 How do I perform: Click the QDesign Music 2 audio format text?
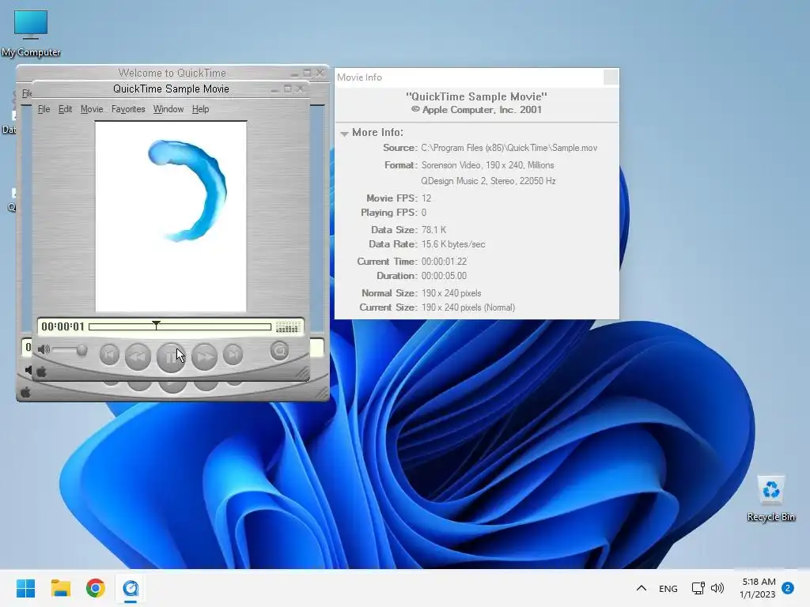pyautogui.click(x=488, y=181)
